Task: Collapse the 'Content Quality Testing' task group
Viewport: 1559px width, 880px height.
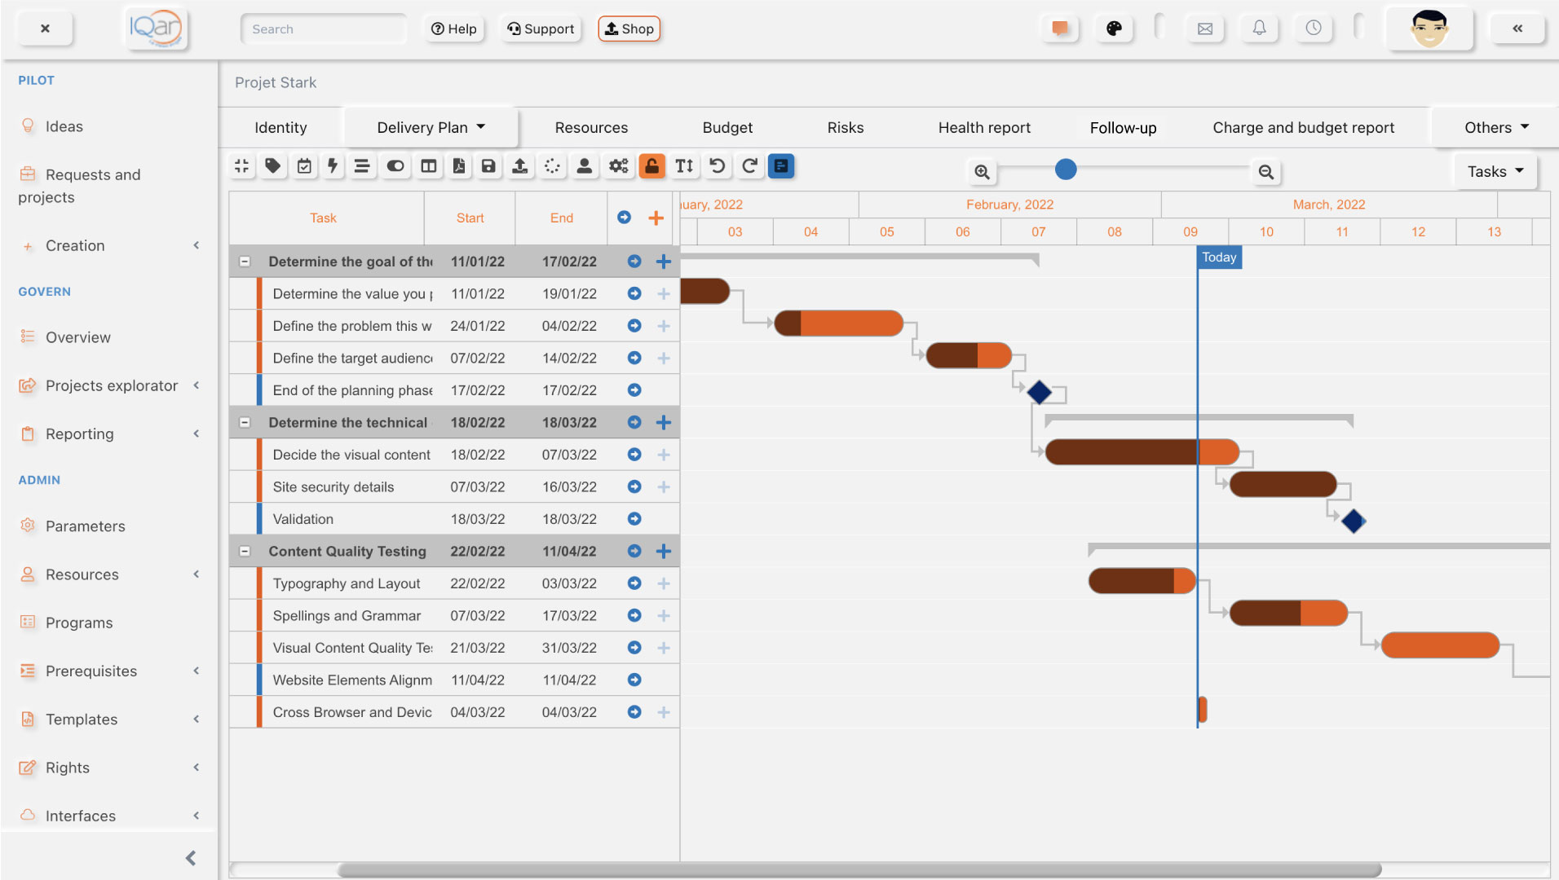Action: [x=244, y=552]
